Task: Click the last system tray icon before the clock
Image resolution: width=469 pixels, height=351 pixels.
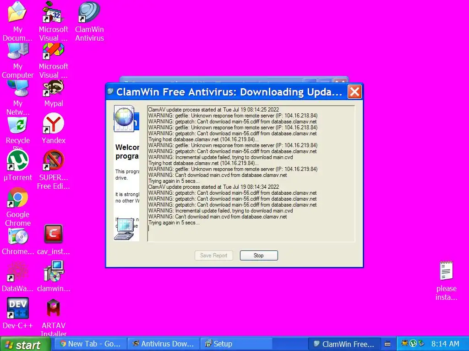Action: (x=421, y=344)
